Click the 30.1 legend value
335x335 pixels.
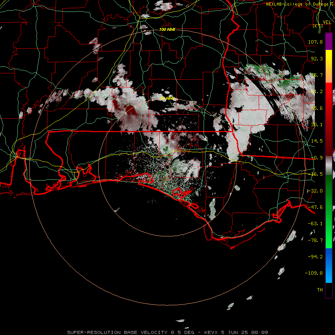pos(317,125)
